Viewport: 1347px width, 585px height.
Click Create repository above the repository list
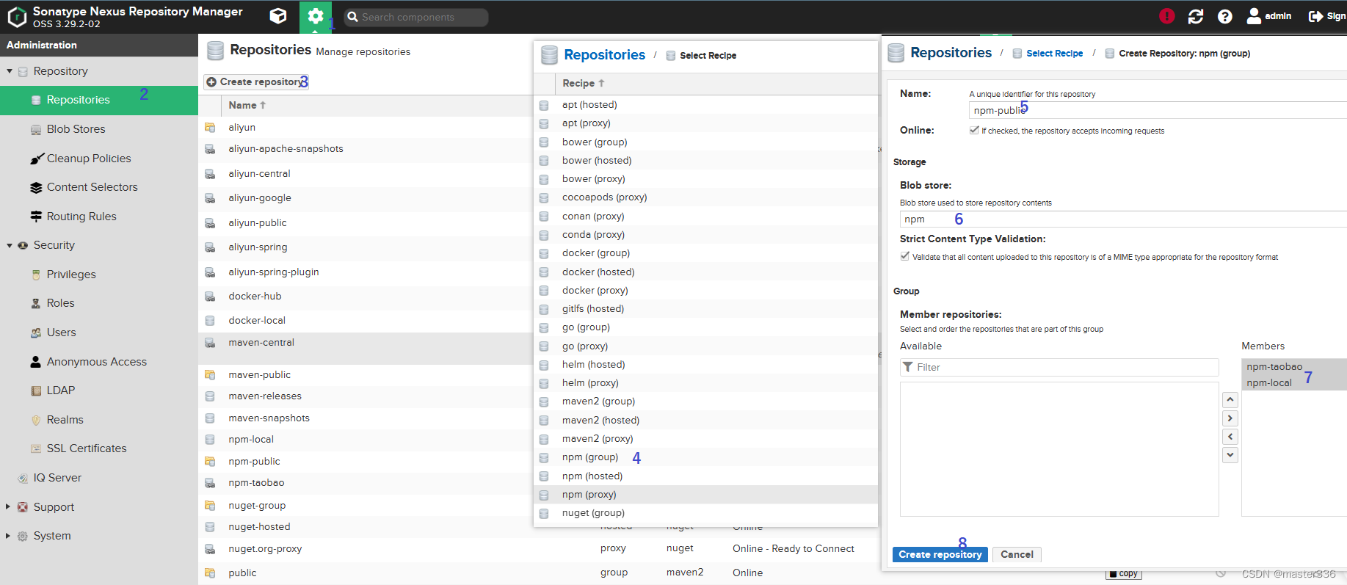click(x=255, y=82)
